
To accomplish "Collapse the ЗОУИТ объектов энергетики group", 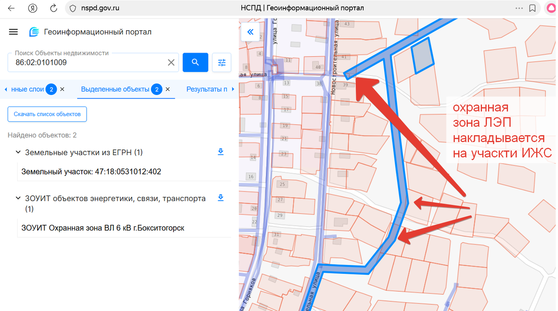I will [18, 198].
